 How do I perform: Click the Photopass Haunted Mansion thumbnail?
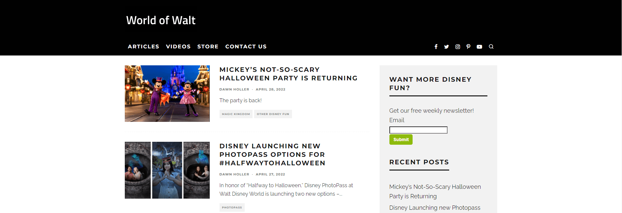coord(167,170)
